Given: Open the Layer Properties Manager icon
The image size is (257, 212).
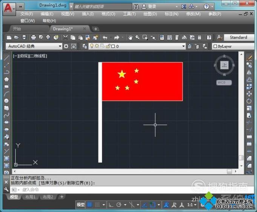Looking at the screenshot, I should [85, 46].
